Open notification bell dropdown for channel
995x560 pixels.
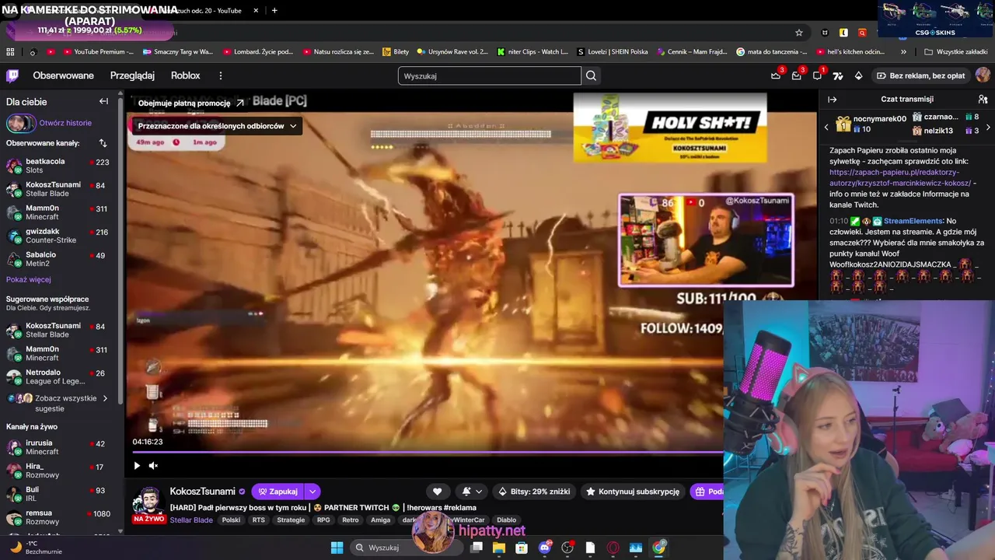click(x=472, y=492)
